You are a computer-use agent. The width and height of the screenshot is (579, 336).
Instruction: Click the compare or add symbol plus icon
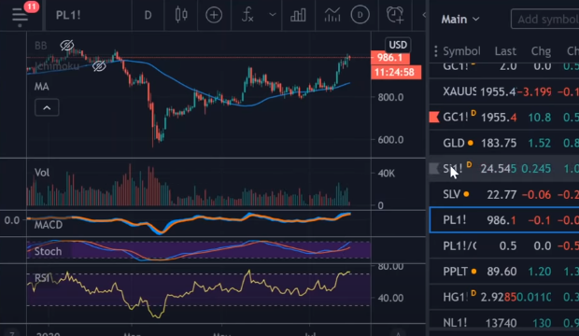pyautogui.click(x=214, y=15)
